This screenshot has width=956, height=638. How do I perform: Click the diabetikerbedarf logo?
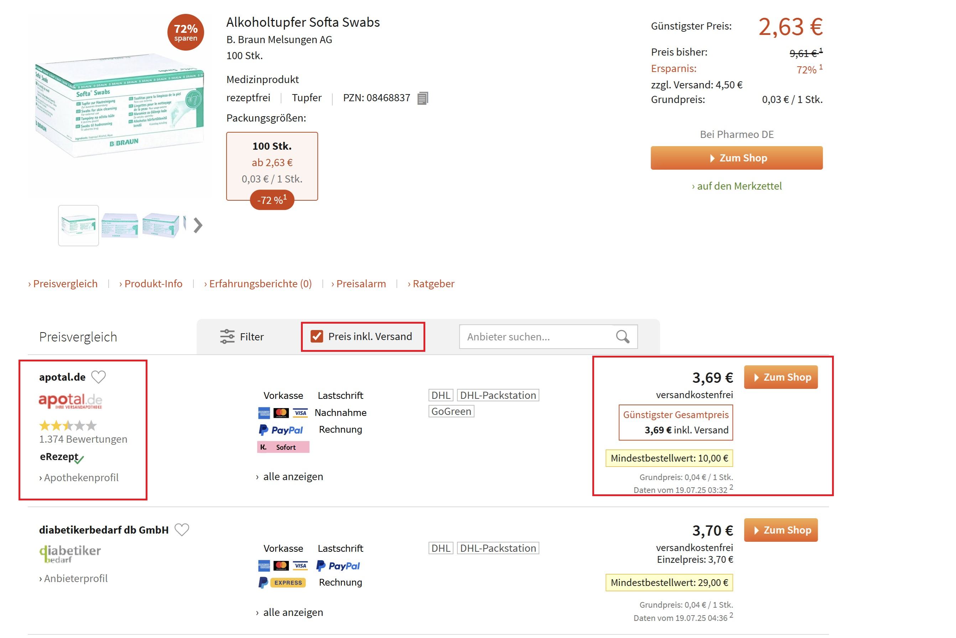pos(70,554)
